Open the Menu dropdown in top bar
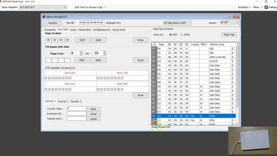Viewport: 277px width, 156px height. point(258,7)
